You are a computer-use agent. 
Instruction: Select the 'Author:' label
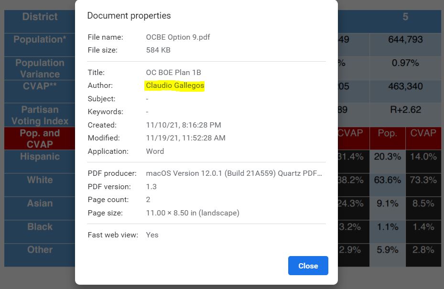(x=100, y=86)
